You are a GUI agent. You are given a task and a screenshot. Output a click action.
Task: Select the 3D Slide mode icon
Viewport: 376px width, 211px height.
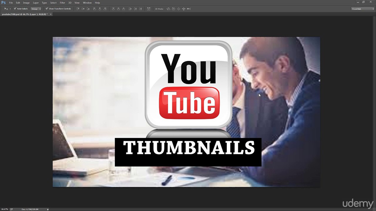[184, 9]
